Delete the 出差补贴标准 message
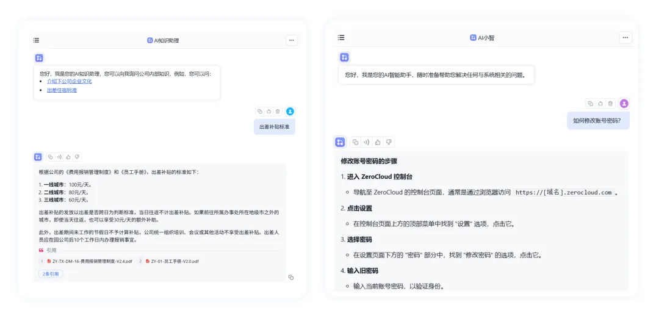This screenshot has width=659, height=316. click(x=278, y=112)
